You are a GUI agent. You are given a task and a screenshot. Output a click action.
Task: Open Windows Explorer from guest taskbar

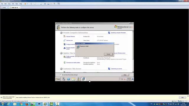click(74, 79)
